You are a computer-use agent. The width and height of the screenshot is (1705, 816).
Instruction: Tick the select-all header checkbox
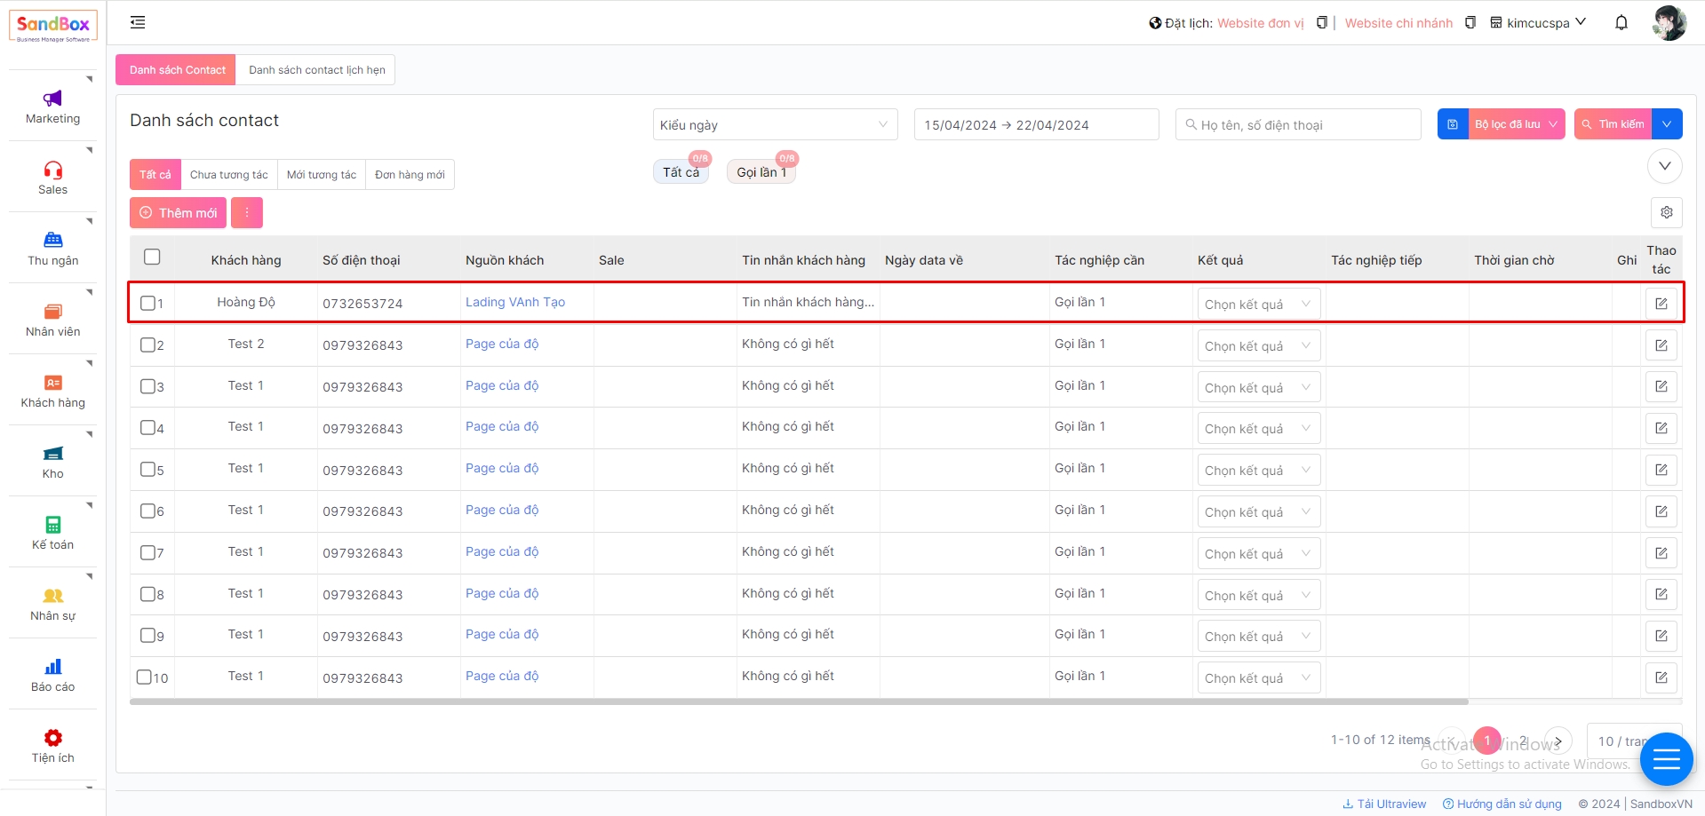(x=152, y=257)
